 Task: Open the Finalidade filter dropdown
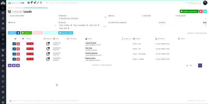click(191, 18)
